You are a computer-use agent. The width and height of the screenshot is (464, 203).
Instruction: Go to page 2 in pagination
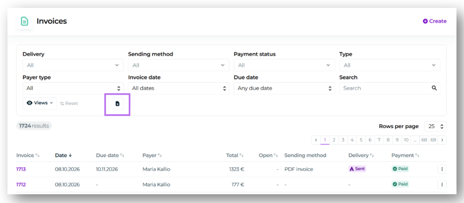pyautogui.click(x=334, y=140)
